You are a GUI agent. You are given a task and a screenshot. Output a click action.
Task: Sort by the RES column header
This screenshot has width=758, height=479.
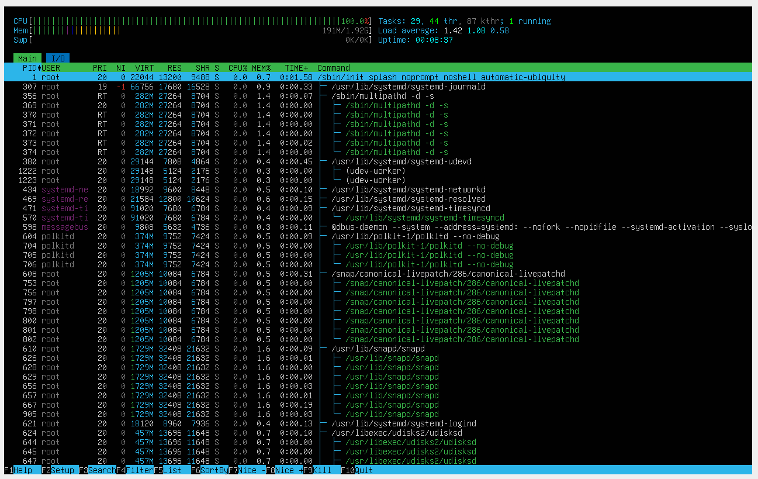click(175, 68)
